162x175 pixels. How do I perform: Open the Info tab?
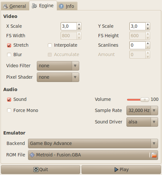click(67, 6)
